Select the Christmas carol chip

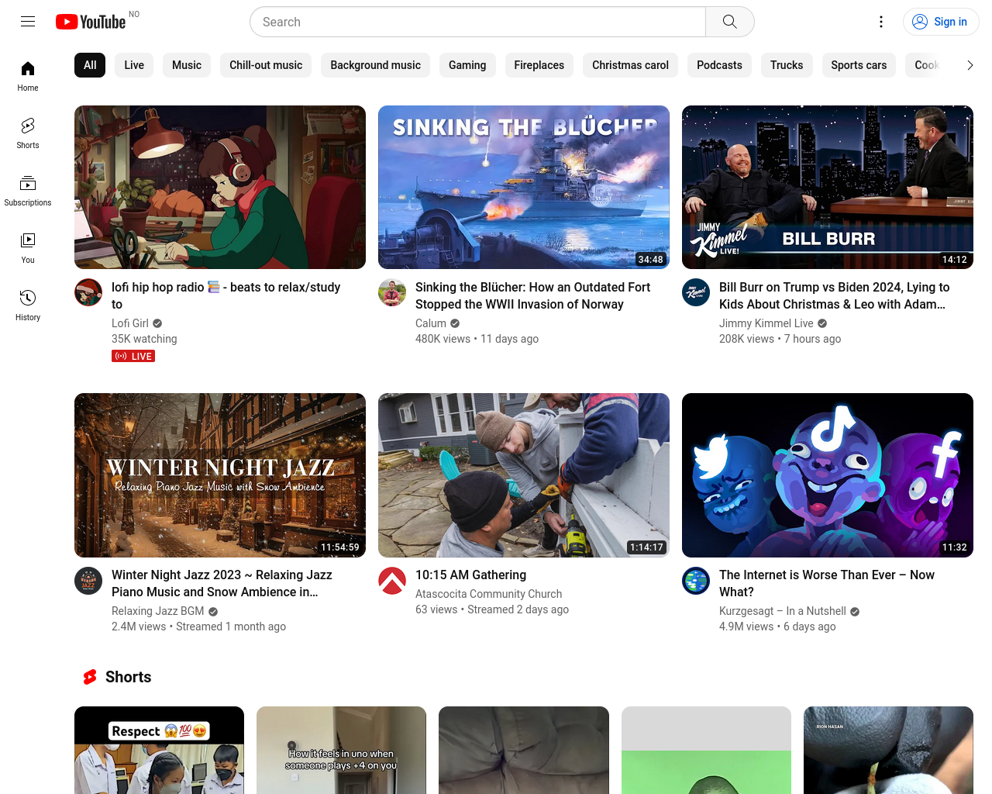pyautogui.click(x=630, y=65)
